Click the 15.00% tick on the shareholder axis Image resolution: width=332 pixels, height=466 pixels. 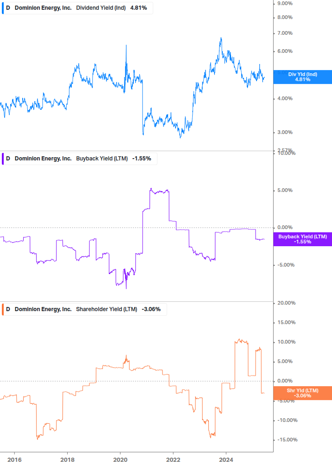tap(286, 322)
